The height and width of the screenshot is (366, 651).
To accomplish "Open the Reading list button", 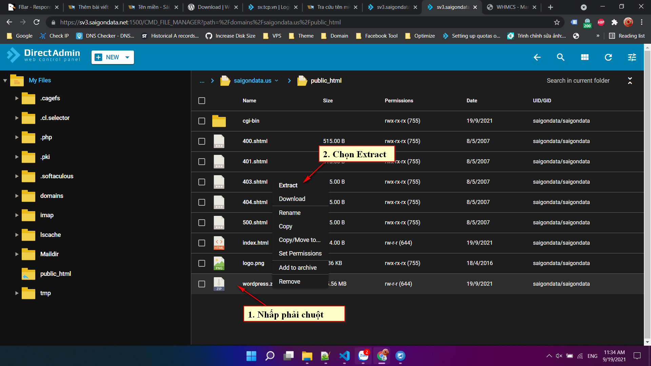I will (627, 36).
